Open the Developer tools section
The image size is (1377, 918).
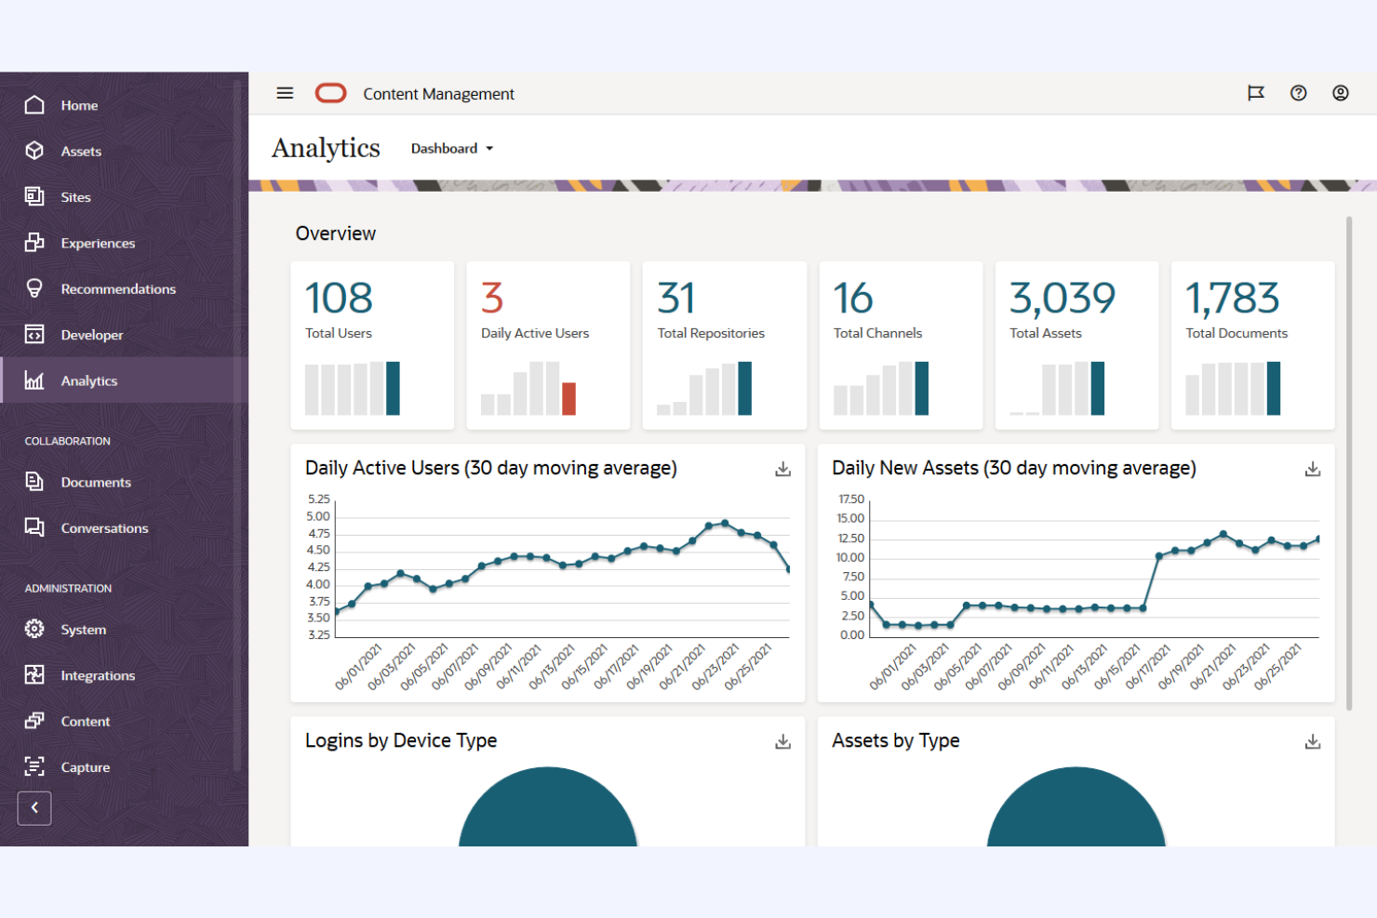click(x=92, y=334)
